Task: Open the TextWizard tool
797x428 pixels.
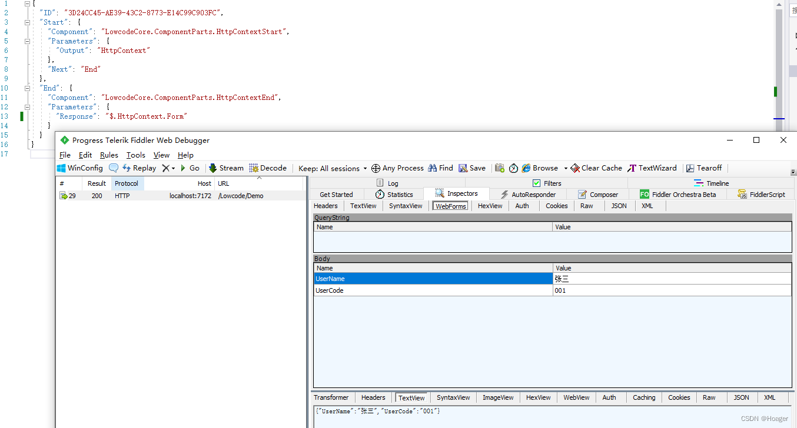Action: (652, 168)
